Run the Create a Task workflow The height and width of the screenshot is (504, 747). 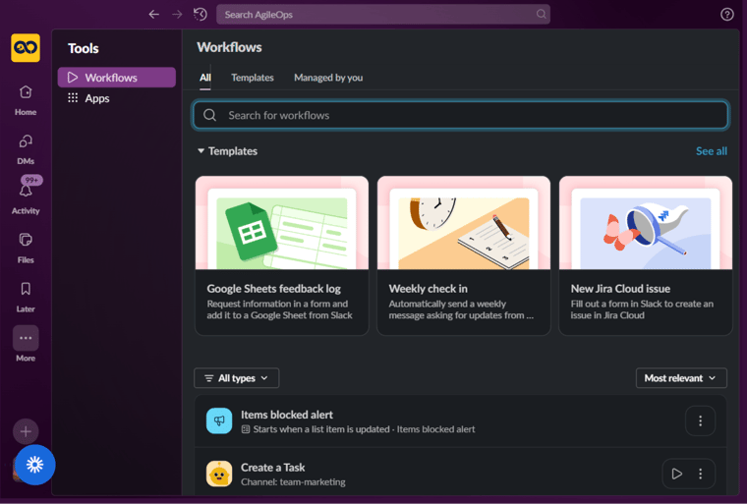pos(677,474)
